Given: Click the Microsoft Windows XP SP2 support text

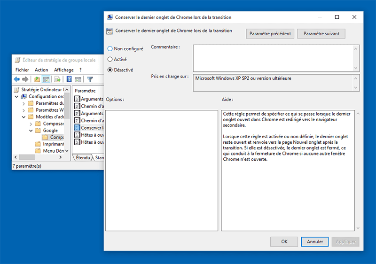Looking at the screenshot, I should click(243, 78).
